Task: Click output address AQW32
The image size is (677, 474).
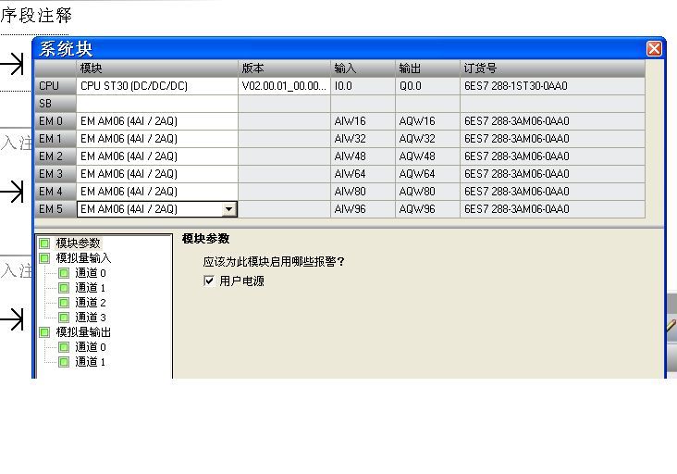Action: pos(427,139)
